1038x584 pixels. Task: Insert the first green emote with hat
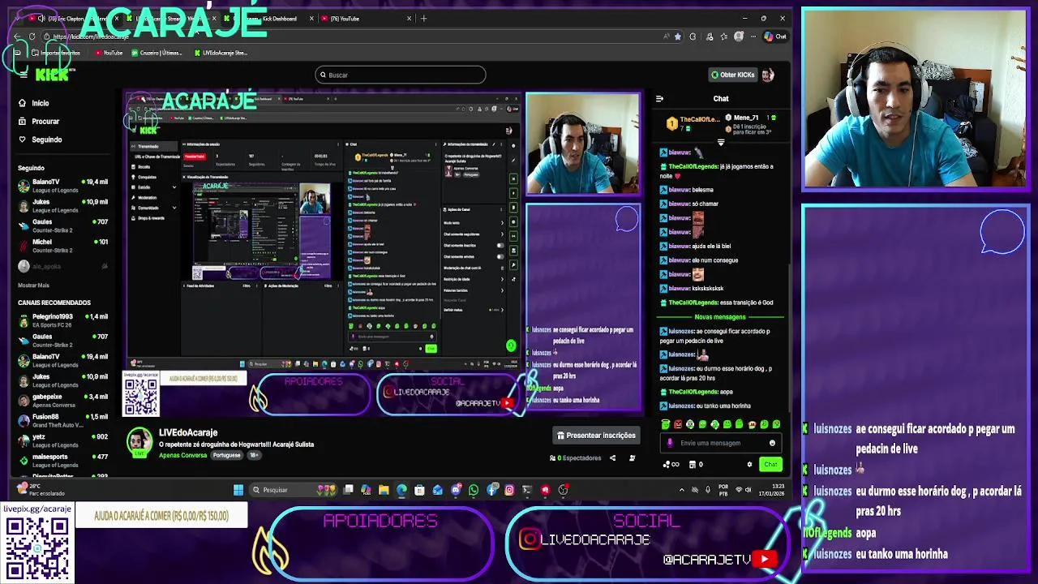click(666, 424)
